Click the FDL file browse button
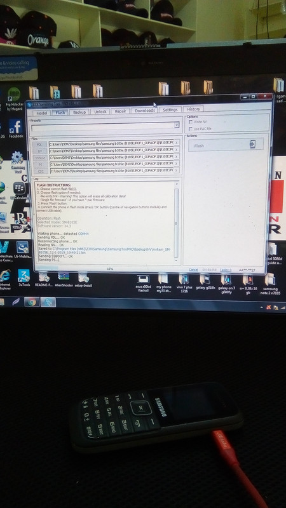Image resolution: width=286 pixels, height=508 pixels. click(x=39, y=145)
